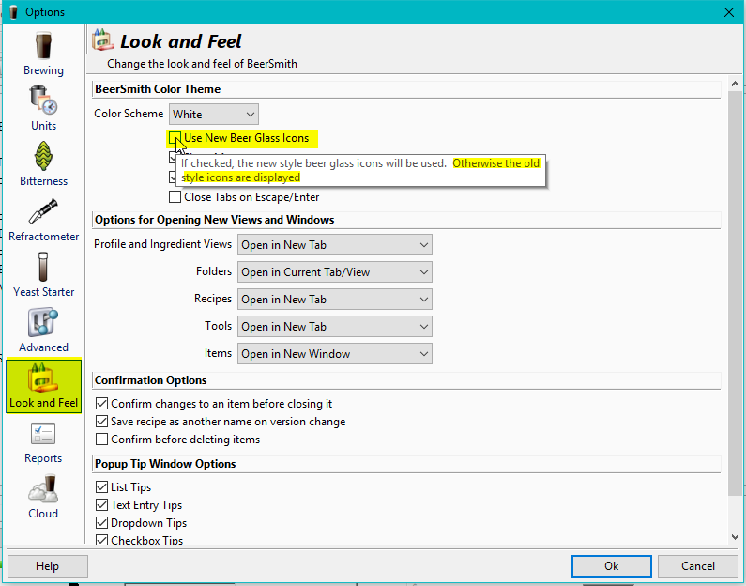The height and width of the screenshot is (586, 746).
Task: Open the Tools opening mode dropdown
Action: [334, 327]
